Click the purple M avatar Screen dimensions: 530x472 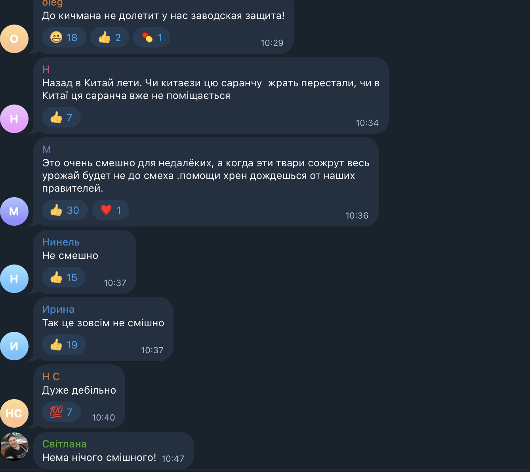14,211
